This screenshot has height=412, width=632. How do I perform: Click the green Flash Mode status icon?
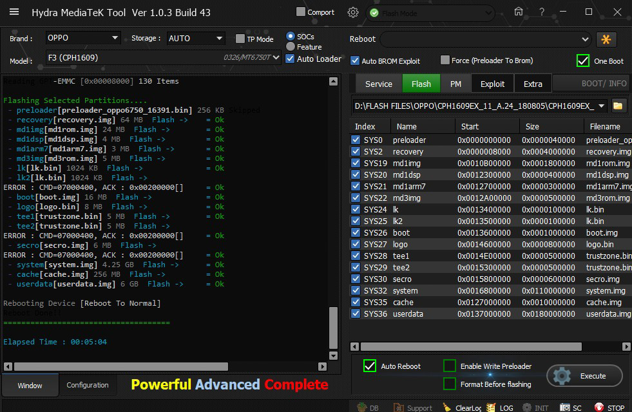click(x=374, y=13)
